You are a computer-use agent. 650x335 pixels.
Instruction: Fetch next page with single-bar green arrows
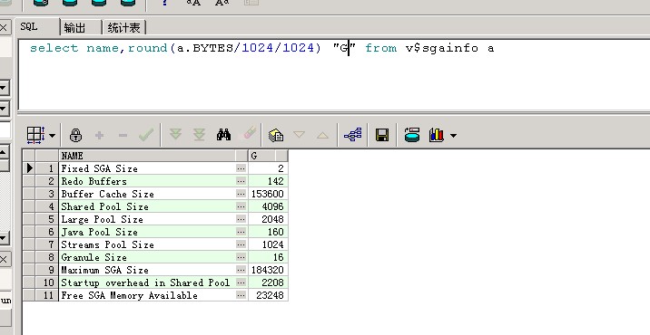coord(176,134)
